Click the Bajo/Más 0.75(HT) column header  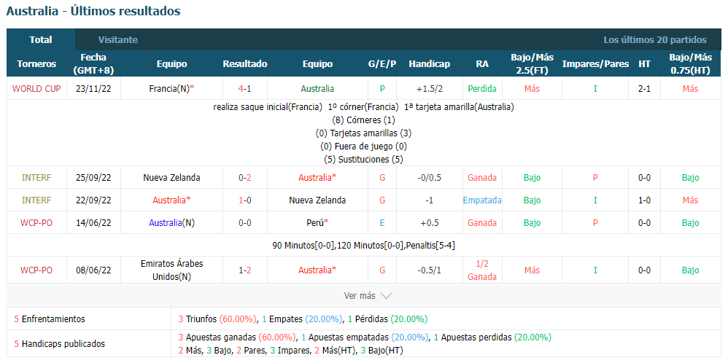[x=690, y=64]
